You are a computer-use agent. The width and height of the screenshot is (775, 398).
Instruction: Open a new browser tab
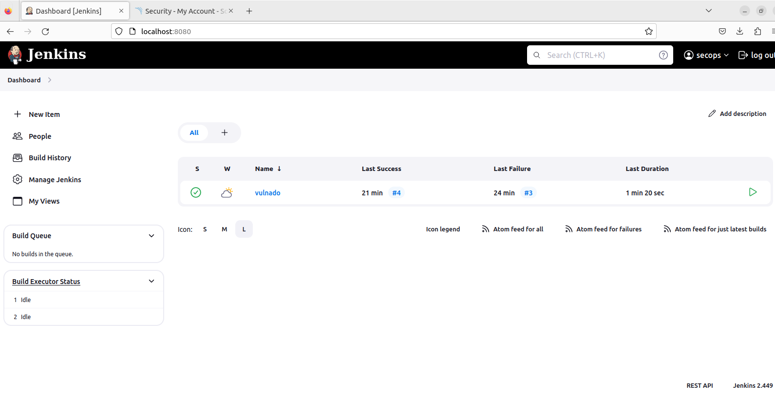(249, 11)
